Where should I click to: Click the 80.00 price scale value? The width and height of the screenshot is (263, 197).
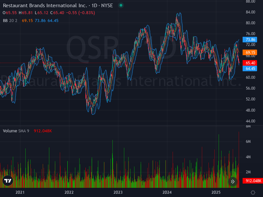[x=251, y=23]
